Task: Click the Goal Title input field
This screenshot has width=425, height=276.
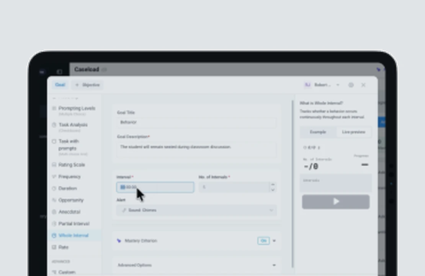Action: pos(196,122)
